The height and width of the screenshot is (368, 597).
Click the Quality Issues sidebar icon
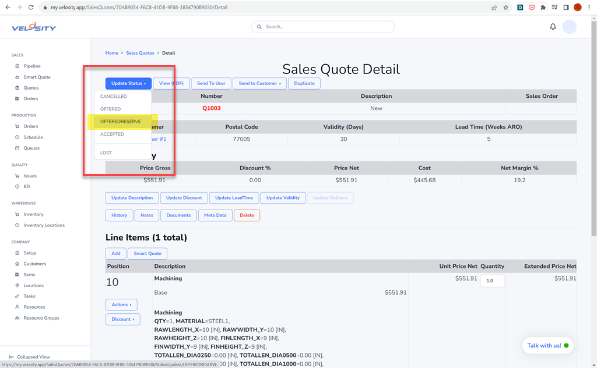[x=17, y=176]
